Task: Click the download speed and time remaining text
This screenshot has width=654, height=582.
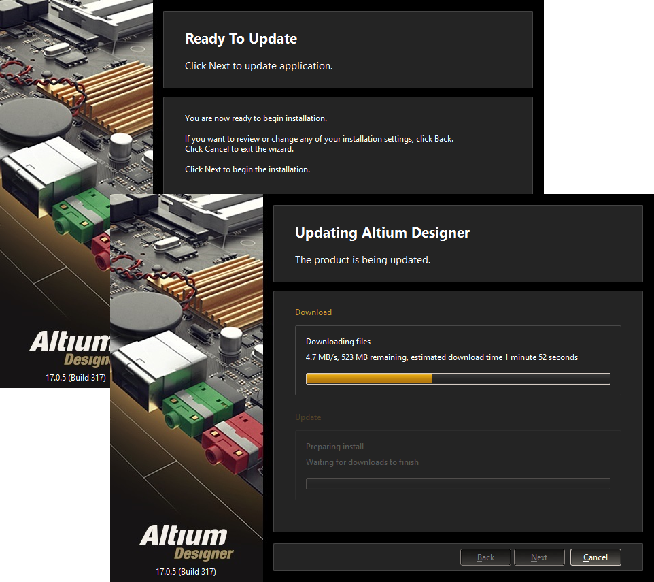Action: tap(441, 357)
